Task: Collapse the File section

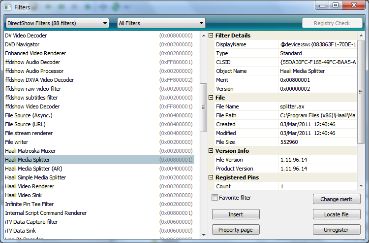Action: pyautogui.click(x=211, y=98)
